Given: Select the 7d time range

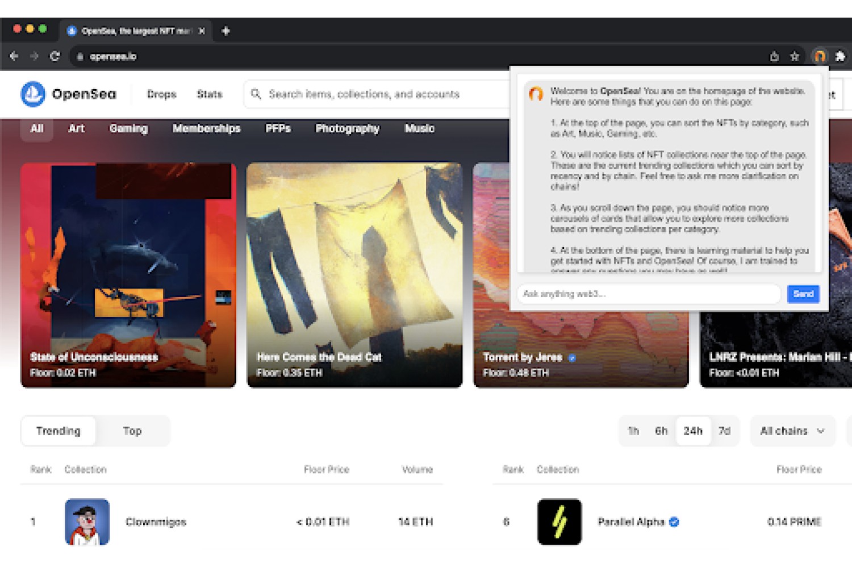Looking at the screenshot, I should [x=724, y=431].
